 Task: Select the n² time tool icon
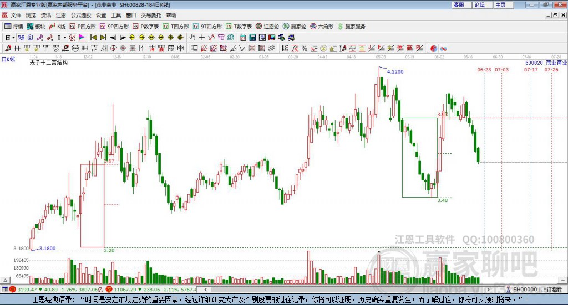pos(94,48)
